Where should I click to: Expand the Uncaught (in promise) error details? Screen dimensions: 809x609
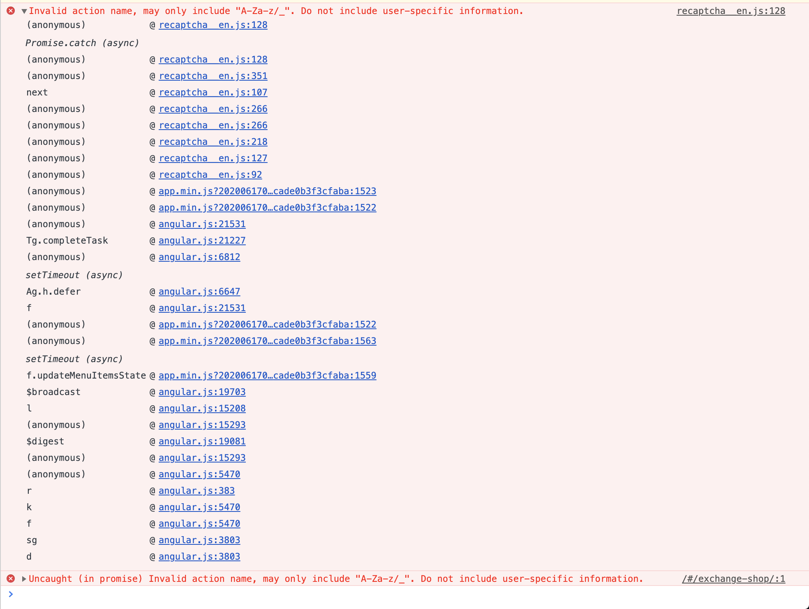24,579
